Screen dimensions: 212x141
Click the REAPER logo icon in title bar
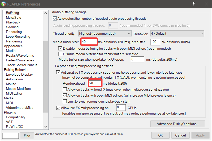[3, 4]
